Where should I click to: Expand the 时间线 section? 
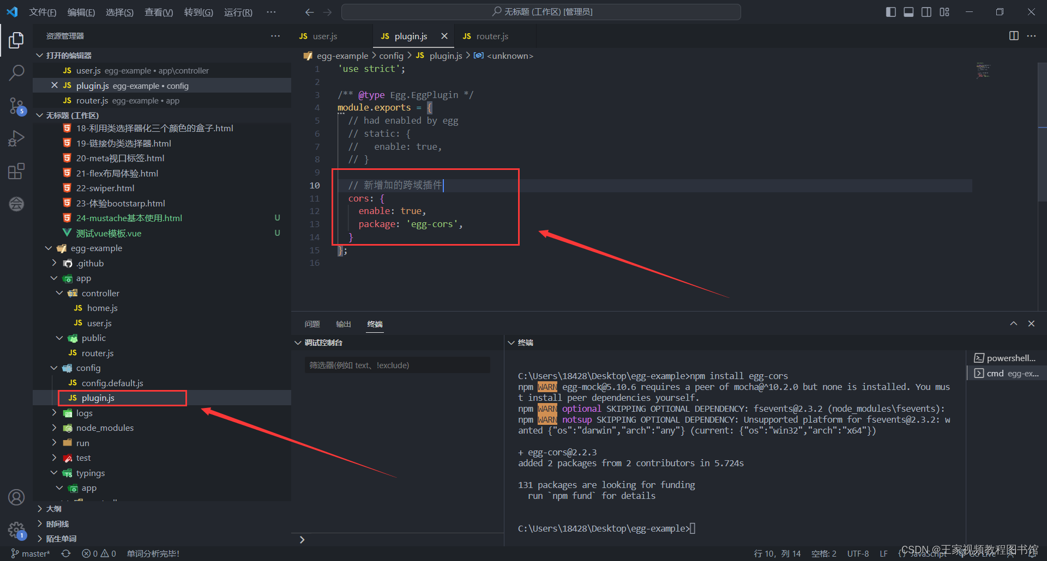[x=162, y=524]
